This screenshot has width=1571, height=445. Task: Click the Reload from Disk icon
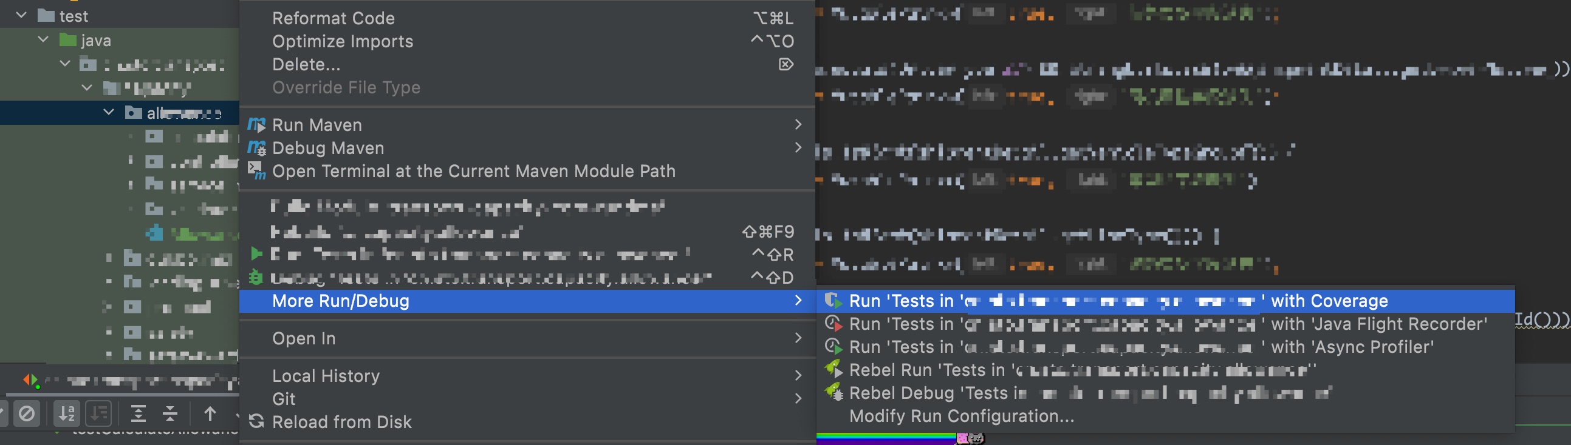coord(257,421)
